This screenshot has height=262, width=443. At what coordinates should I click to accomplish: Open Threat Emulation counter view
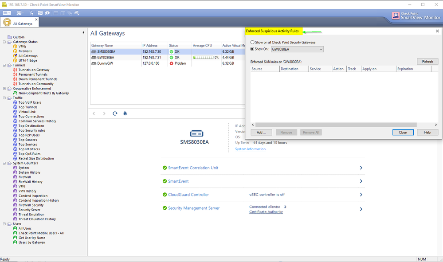31,214
